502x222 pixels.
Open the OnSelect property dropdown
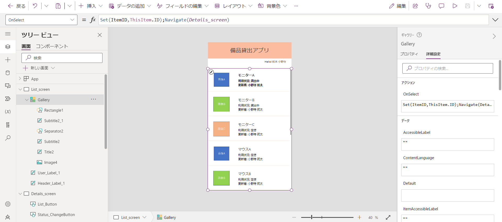(x=41, y=20)
